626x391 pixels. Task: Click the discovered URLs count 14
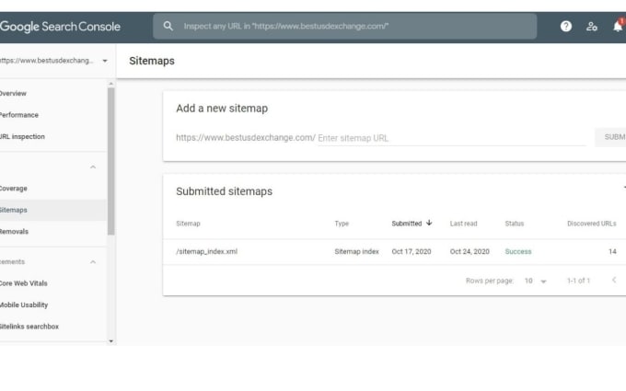tap(612, 251)
